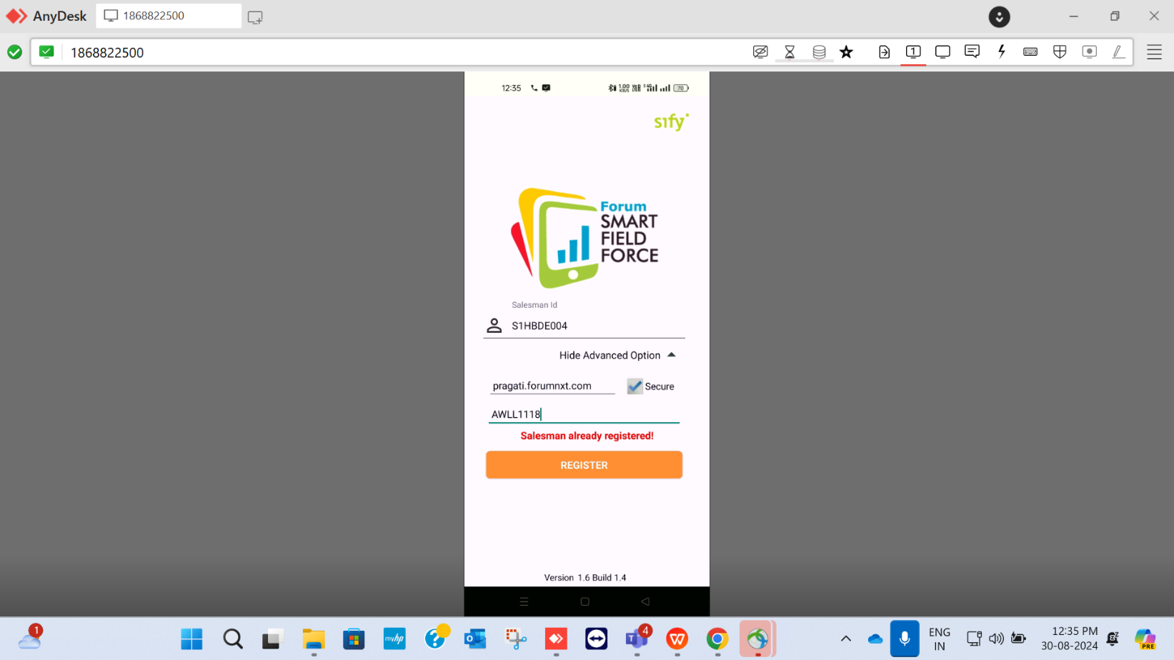Click the Version 1.6 Build 1.4 text

584,578
